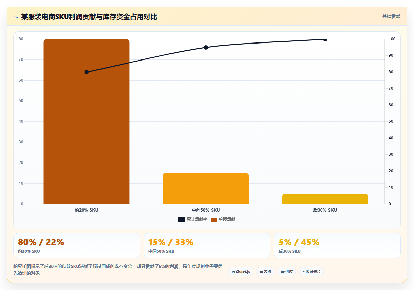Click the line point above 后30% SKU

coord(325,39)
